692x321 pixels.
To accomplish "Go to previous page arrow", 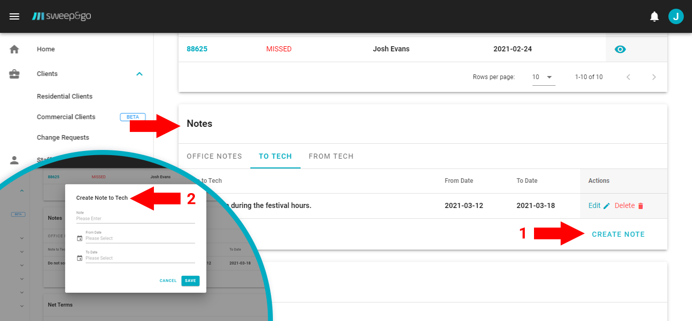I will pyautogui.click(x=628, y=77).
